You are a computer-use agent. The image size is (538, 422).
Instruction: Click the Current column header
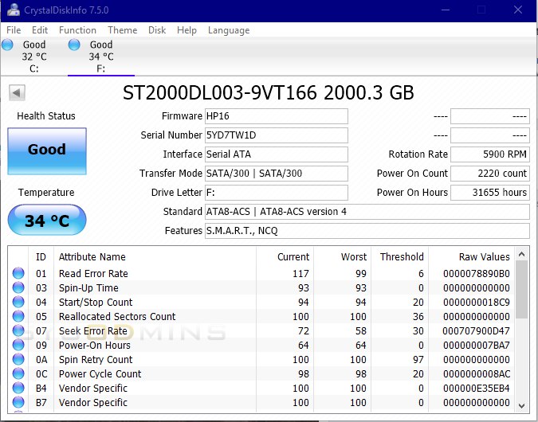tap(285, 256)
